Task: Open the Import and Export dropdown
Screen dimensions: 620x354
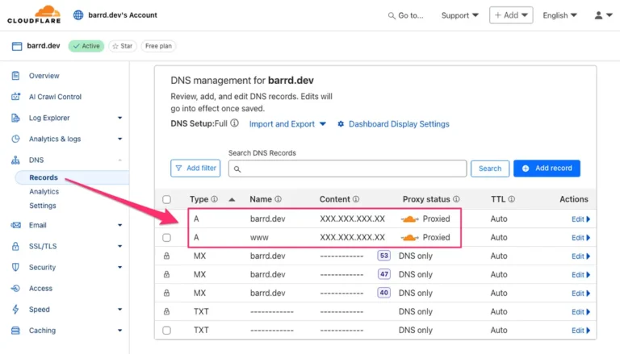Action: pyautogui.click(x=287, y=124)
